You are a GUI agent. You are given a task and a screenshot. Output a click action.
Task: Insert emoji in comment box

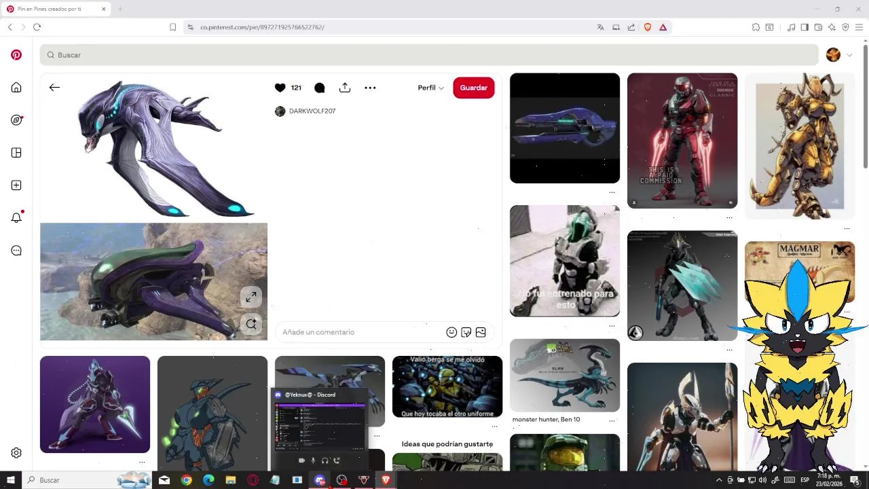point(451,332)
